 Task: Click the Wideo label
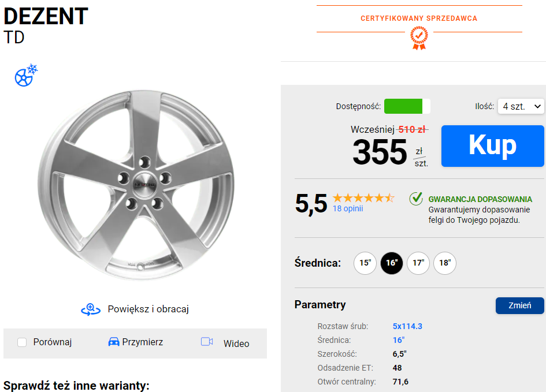236,344
